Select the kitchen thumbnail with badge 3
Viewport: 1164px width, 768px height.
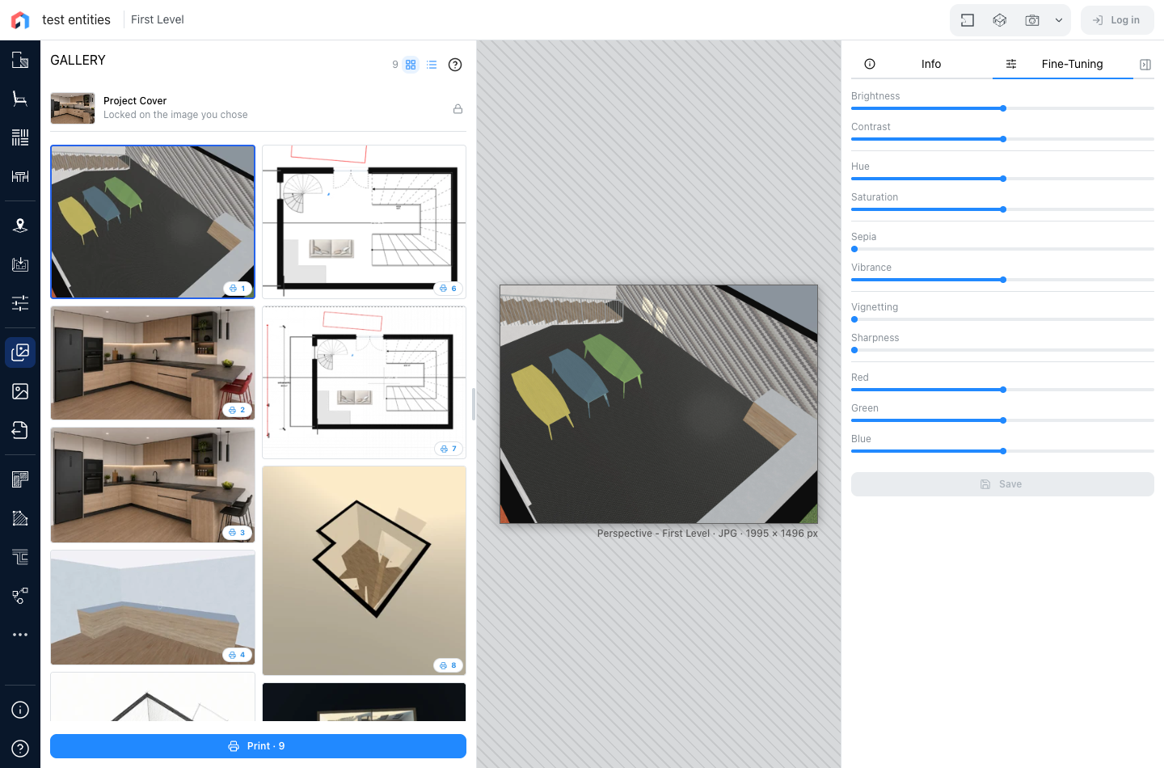pos(153,485)
